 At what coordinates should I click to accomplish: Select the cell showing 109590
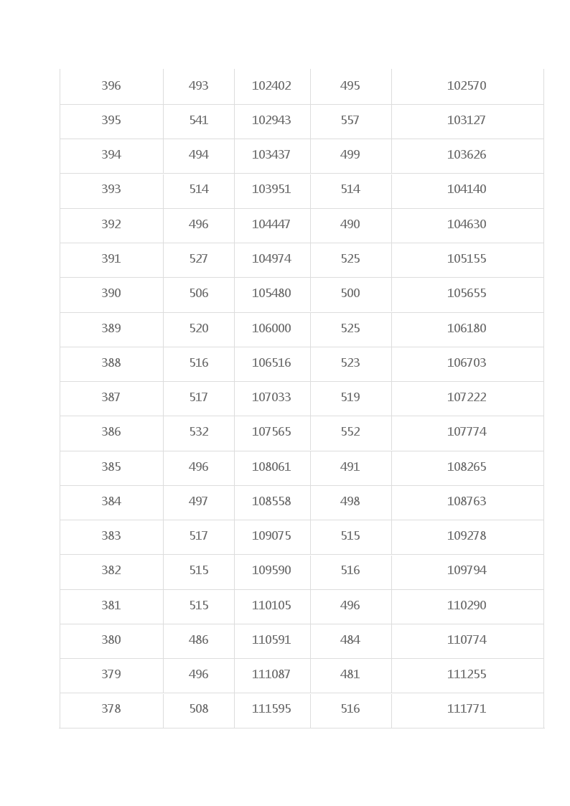272,571
